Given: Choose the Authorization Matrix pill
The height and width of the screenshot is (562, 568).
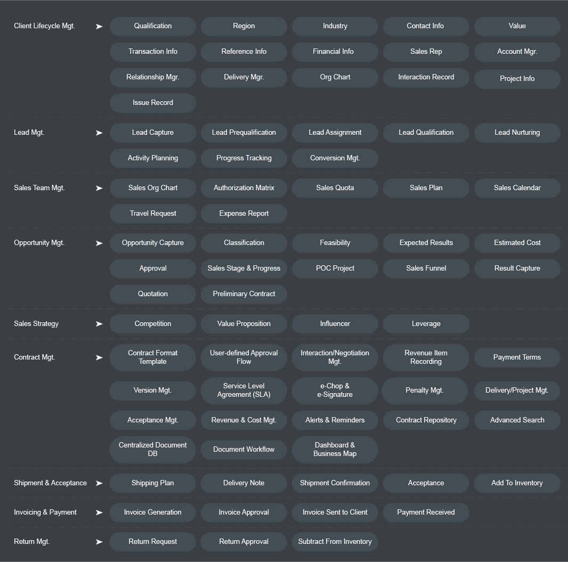Looking at the screenshot, I should [244, 188].
